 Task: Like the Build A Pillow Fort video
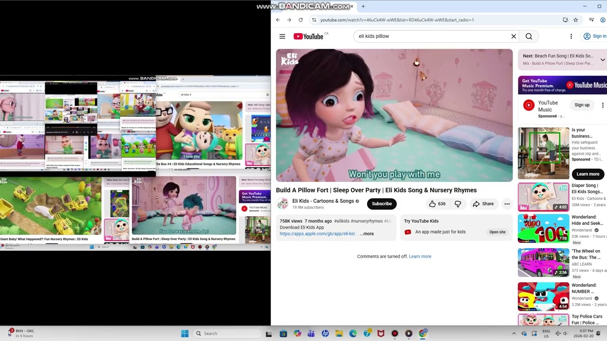click(437, 204)
